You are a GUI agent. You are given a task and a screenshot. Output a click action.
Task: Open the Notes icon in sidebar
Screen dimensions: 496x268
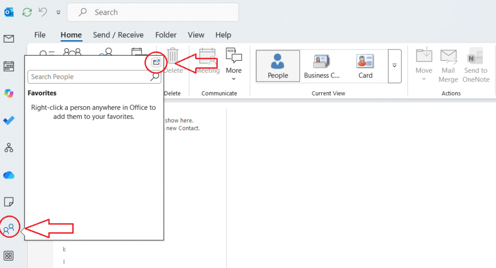9,202
